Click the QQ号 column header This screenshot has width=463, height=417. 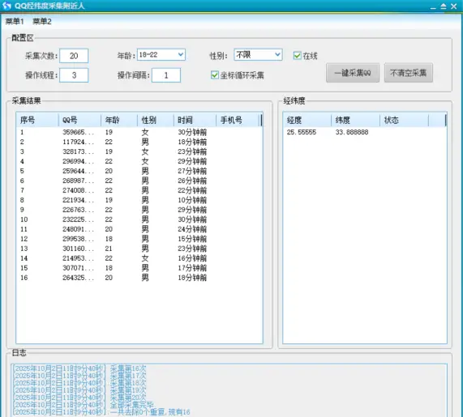(x=79, y=120)
